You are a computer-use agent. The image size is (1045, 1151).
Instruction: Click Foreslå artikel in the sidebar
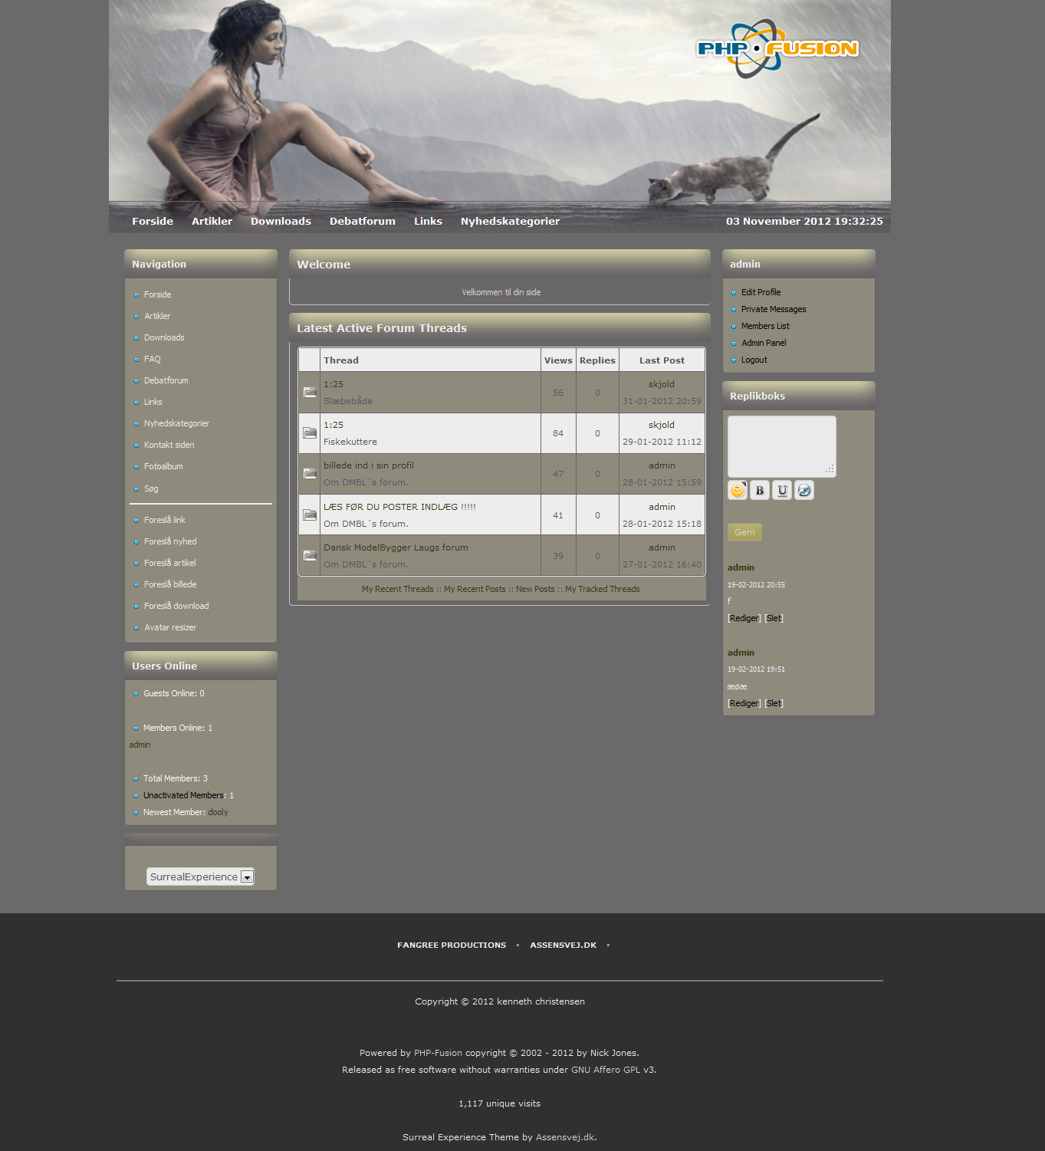point(170,563)
